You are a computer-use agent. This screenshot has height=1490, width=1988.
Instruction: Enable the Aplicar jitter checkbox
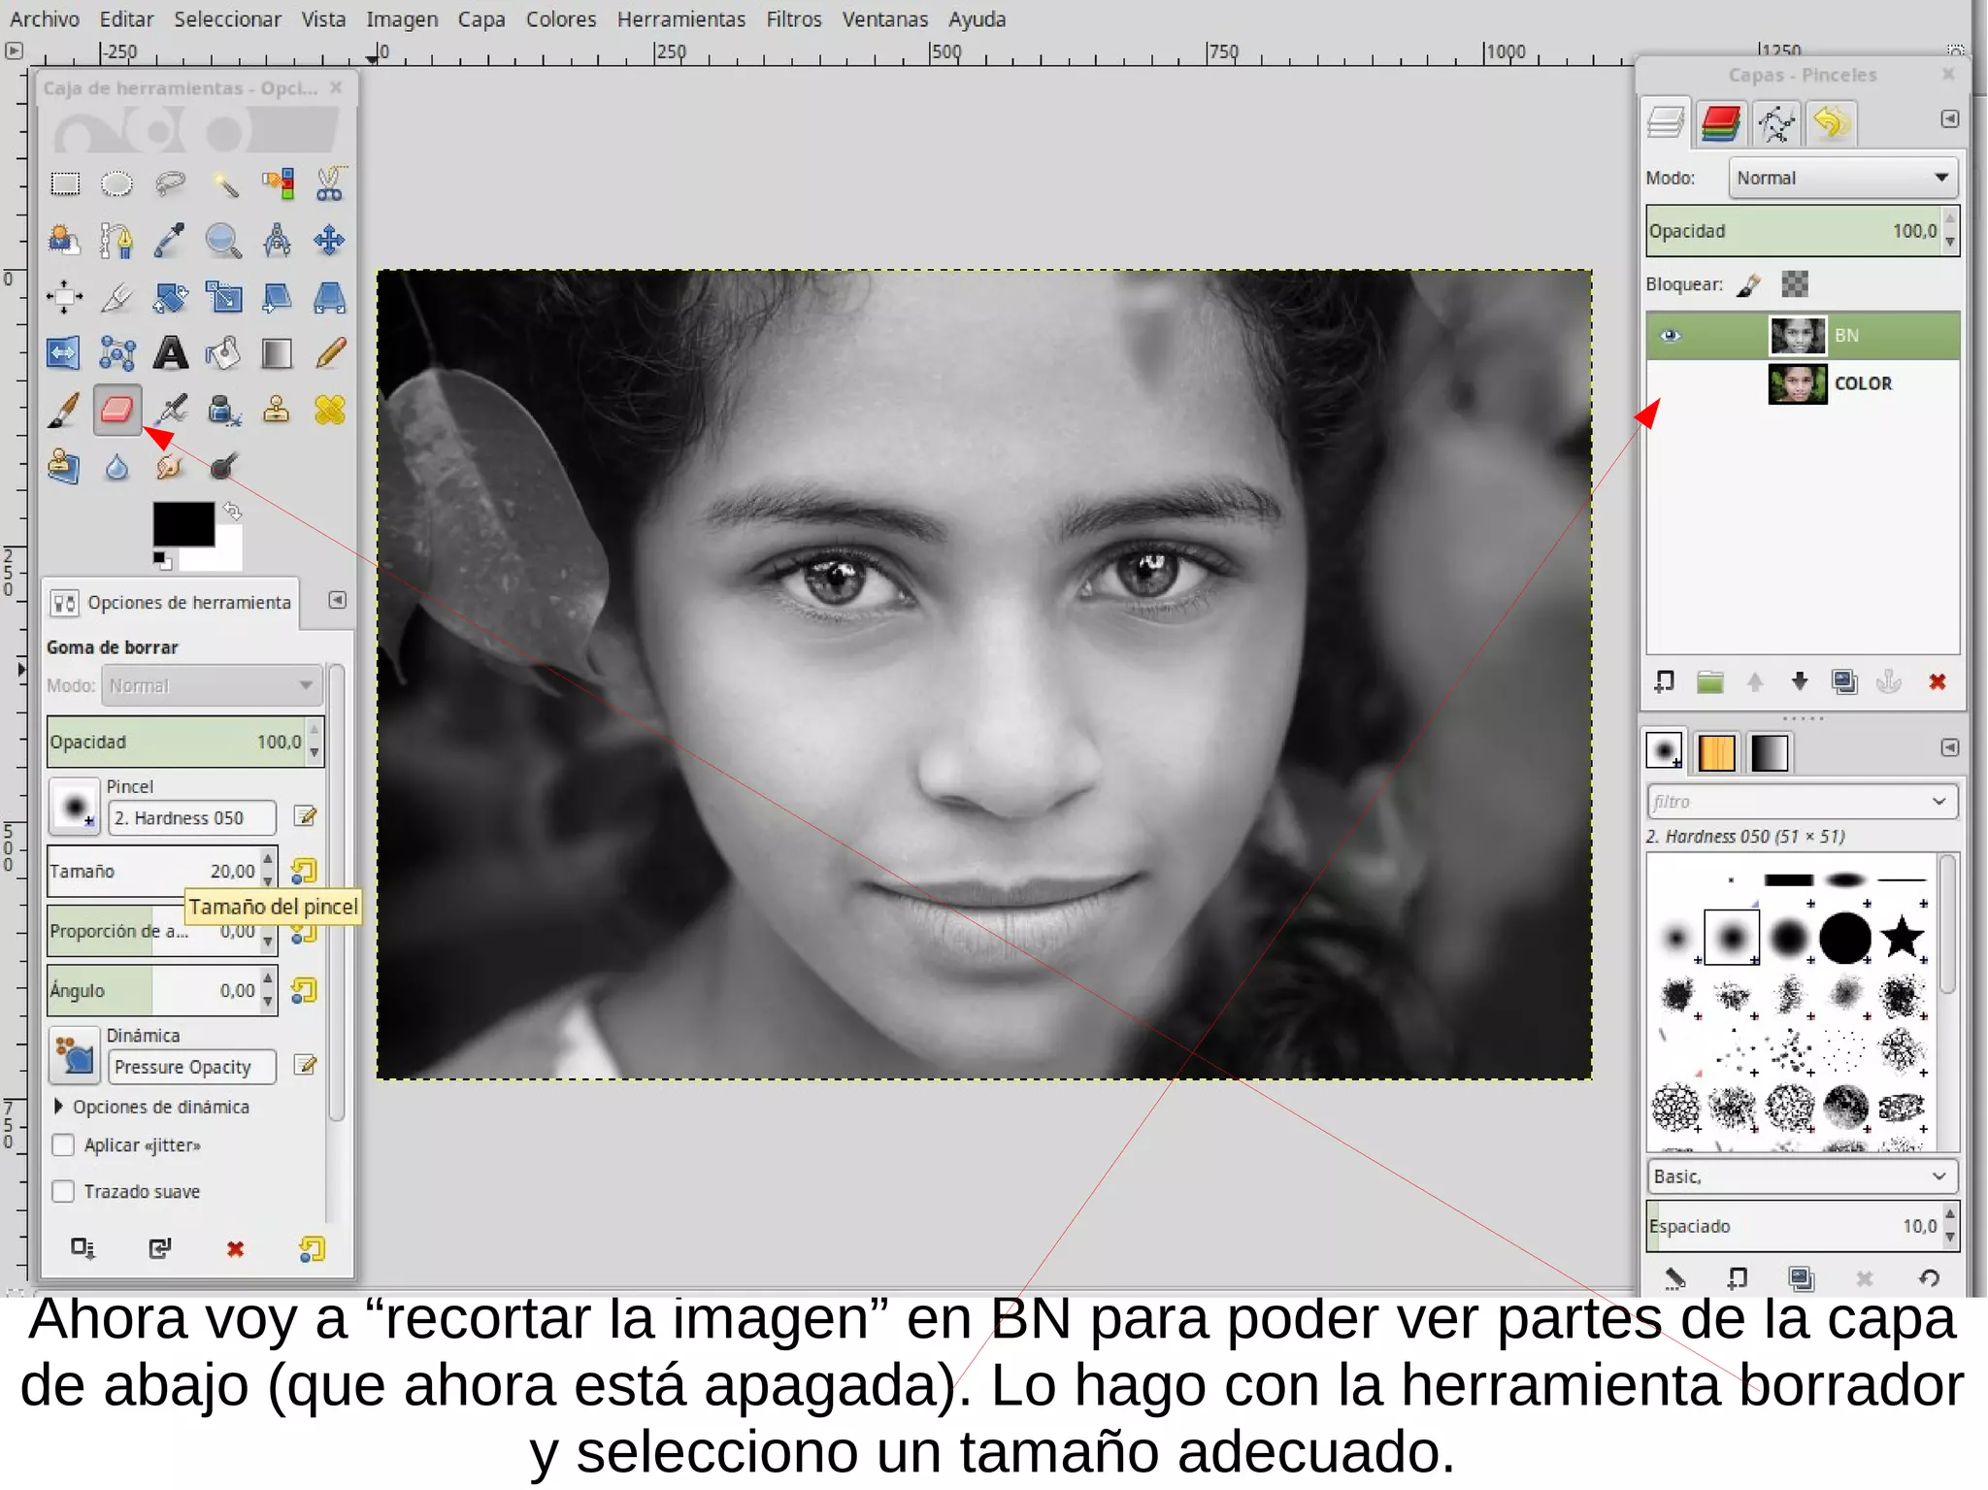click(64, 1145)
